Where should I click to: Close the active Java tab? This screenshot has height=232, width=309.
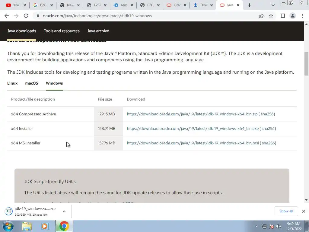tap(238, 5)
